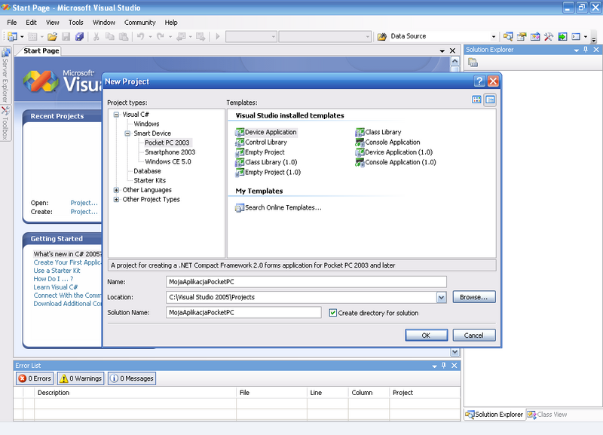Click the Navigate Backward toolbar icon
This screenshot has width=603, height=435.
(180, 36)
